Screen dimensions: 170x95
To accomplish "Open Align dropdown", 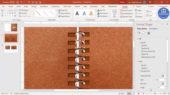I will click(x=139, y=10).
